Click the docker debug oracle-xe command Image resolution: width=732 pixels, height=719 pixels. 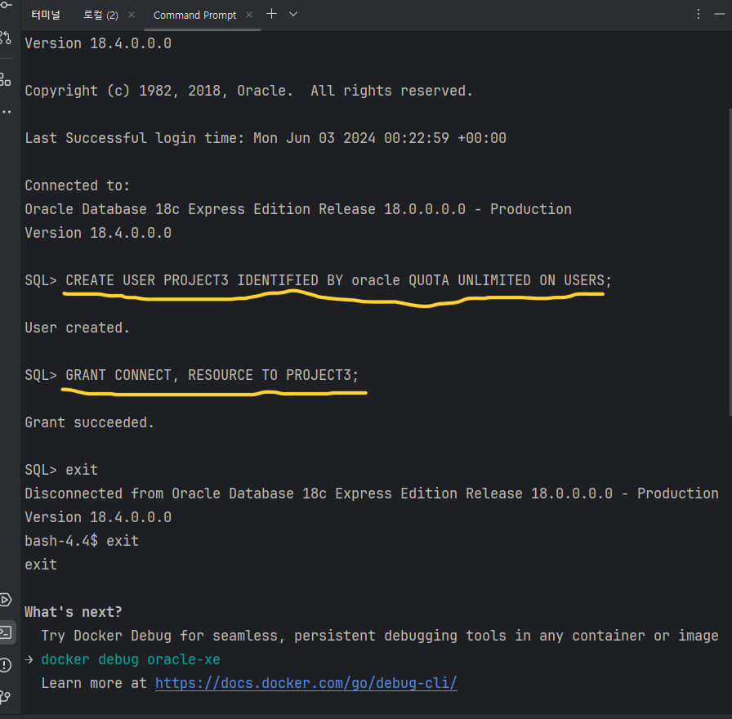point(130,659)
